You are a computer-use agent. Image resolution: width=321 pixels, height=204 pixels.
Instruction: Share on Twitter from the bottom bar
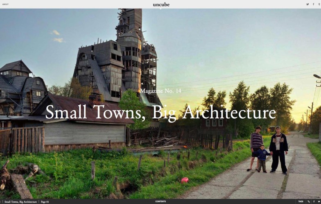(319, 202)
